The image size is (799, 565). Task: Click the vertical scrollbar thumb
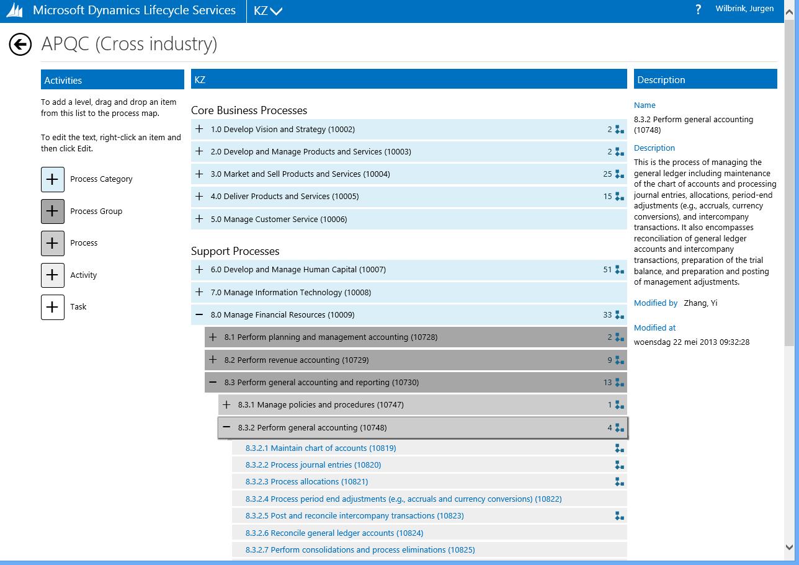click(790, 183)
